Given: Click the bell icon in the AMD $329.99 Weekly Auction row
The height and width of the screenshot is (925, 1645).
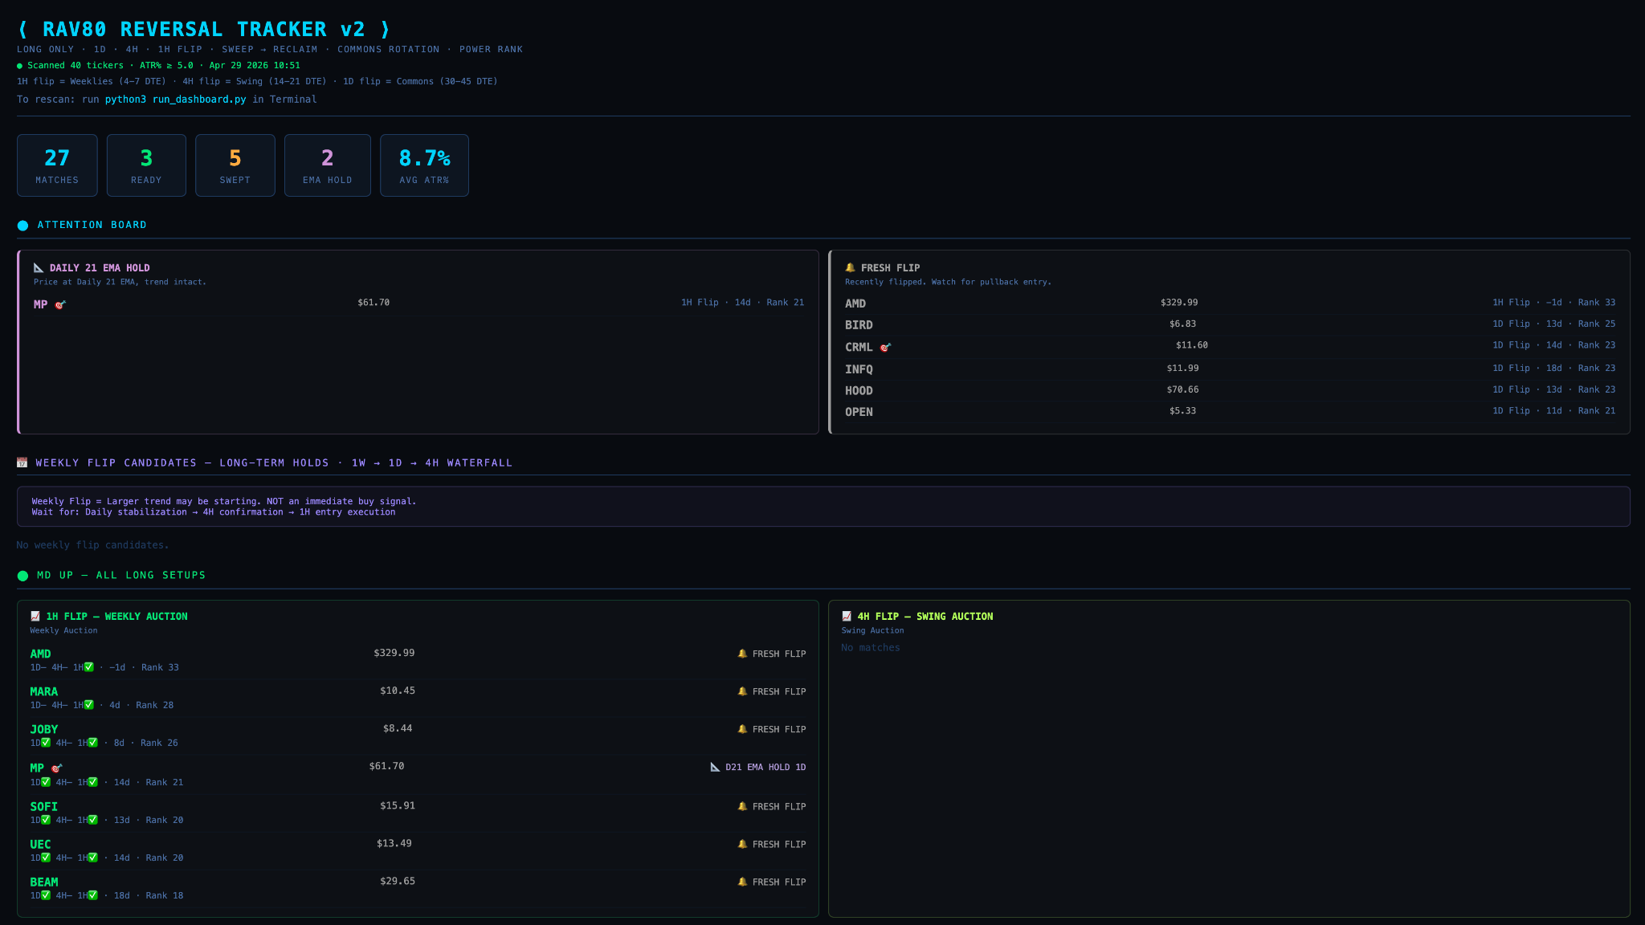Looking at the screenshot, I should point(742,654).
